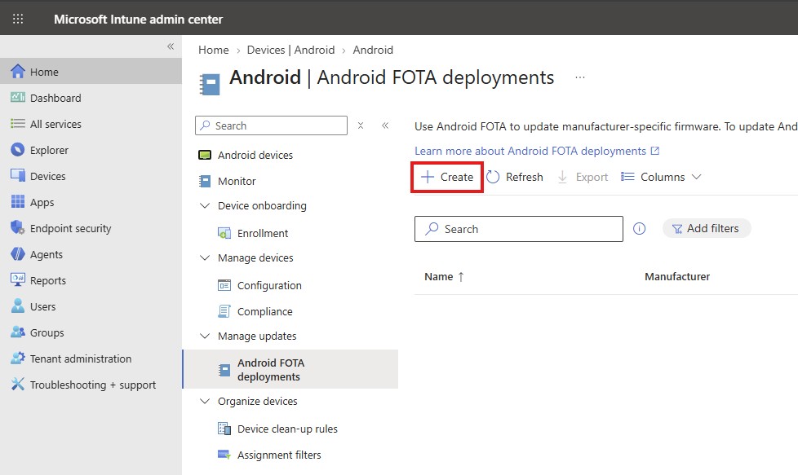Screen dimensions: 798x475
Task: Create a new FOTA deployment
Action: click(447, 177)
